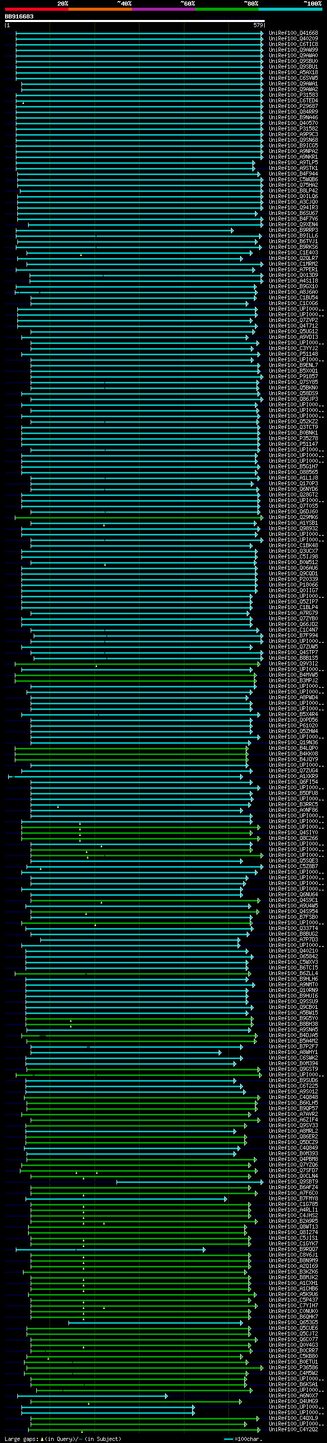327x1443 pixels.
Task: Click the UniRef100_Q8C266 label
Action: [x=293, y=838]
